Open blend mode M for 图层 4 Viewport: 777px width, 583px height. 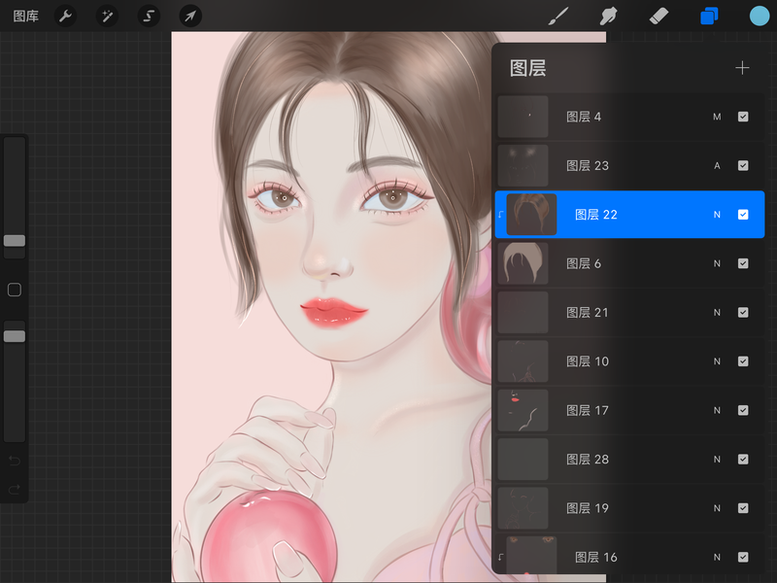pyautogui.click(x=717, y=117)
